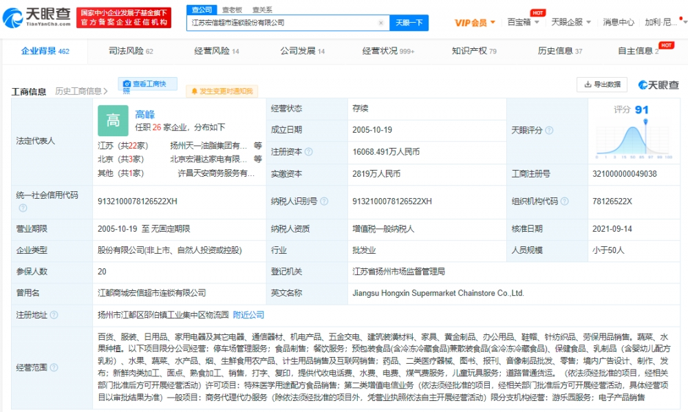
Task: Open the 自主信息 tab
Action: (x=638, y=52)
